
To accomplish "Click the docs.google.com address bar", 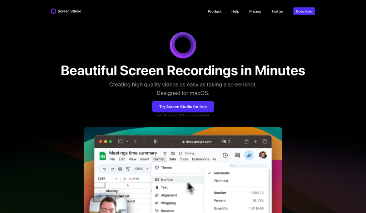I will coord(197,141).
